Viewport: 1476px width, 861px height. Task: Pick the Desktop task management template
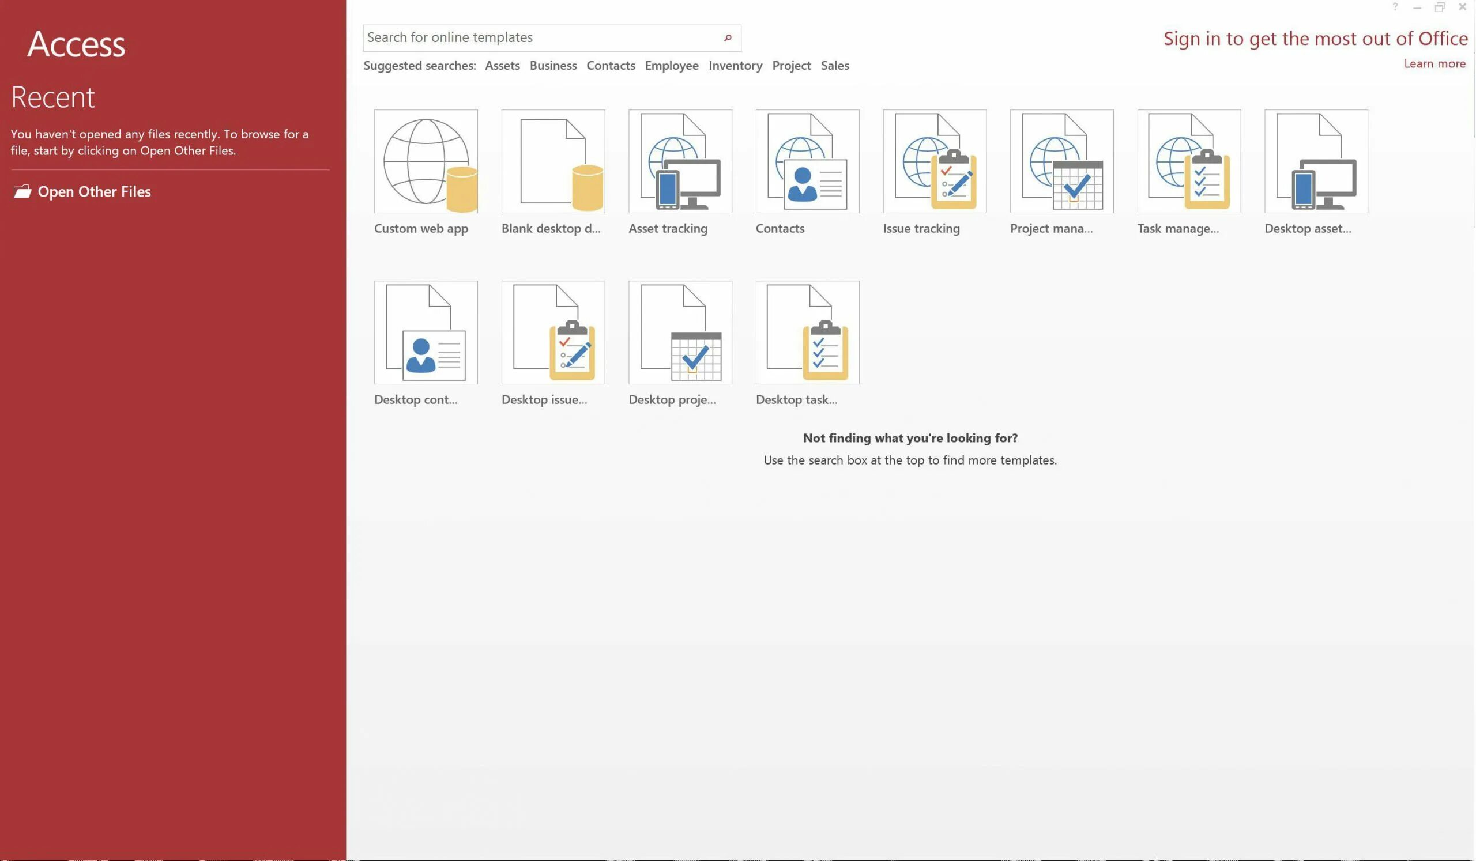[x=807, y=333]
